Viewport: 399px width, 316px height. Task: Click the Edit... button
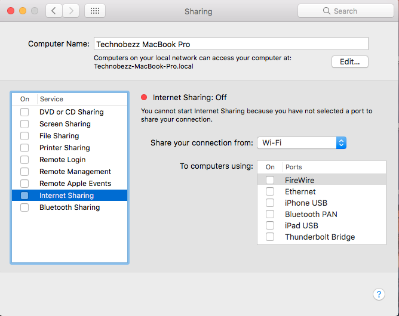click(350, 61)
